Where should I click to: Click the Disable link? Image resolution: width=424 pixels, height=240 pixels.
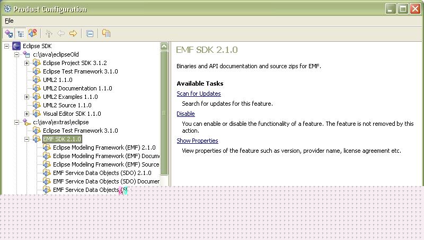coord(186,114)
